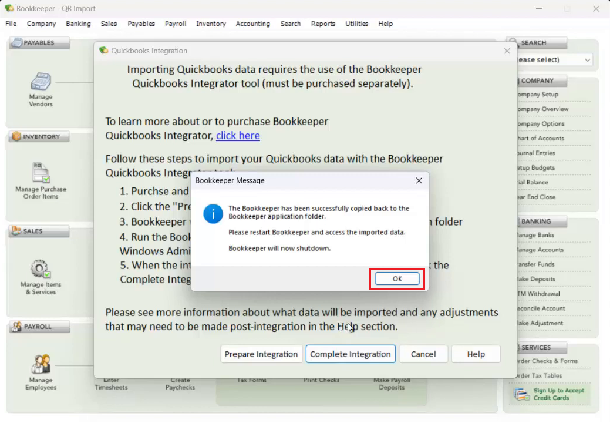Cancel the Quickbooks Integration dialog
This screenshot has width=610, height=423.
click(x=423, y=354)
